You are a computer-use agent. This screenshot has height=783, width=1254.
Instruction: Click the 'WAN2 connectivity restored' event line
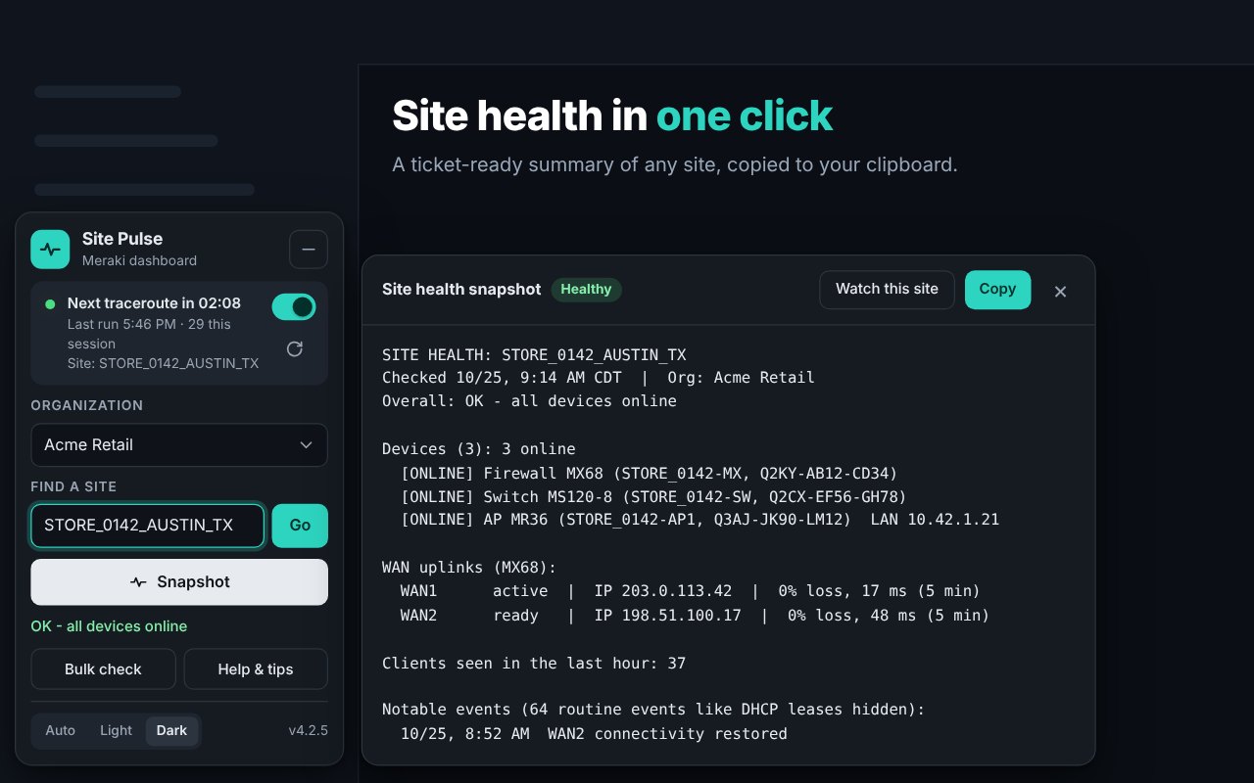pos(594,734)
